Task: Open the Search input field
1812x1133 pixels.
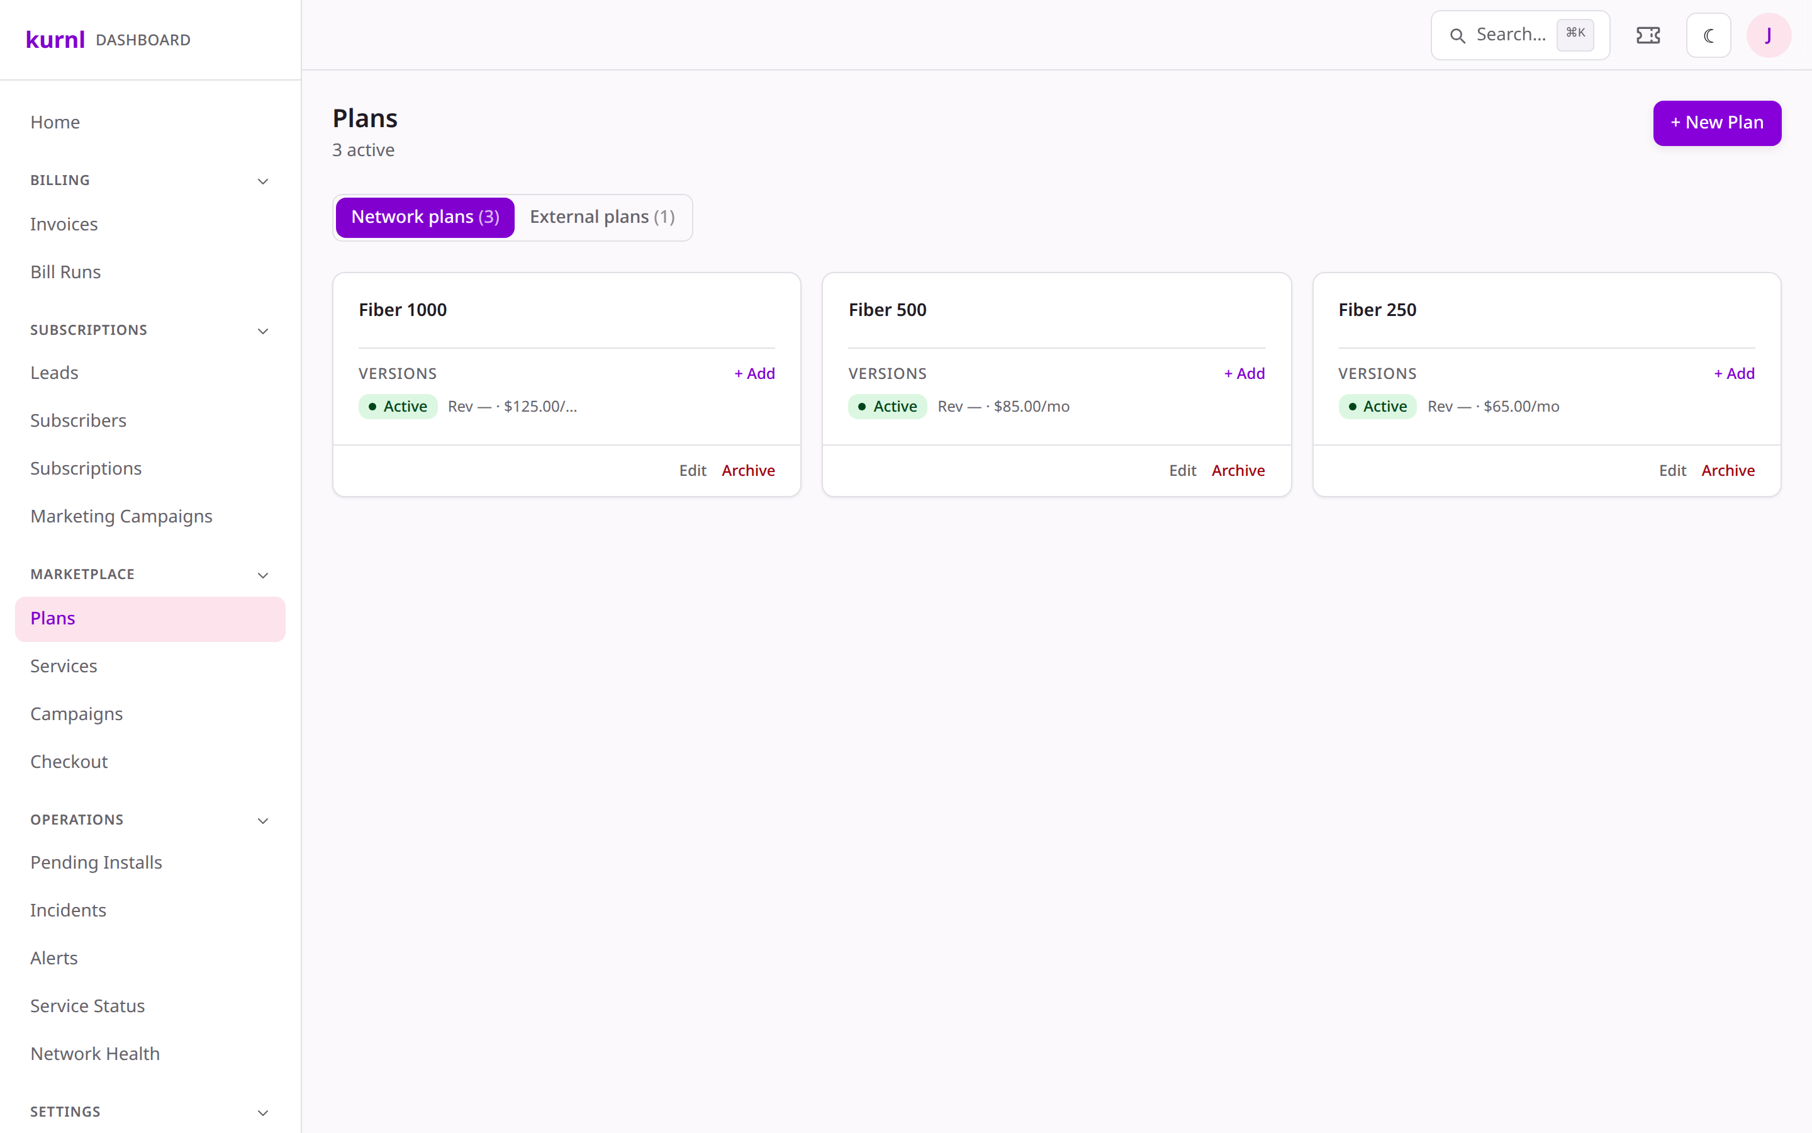Action: [1520, 35]
